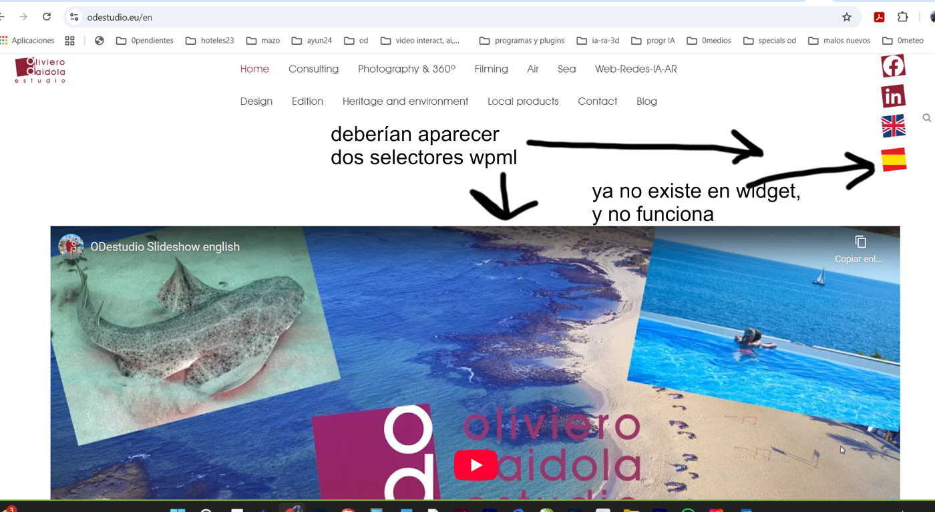Open the Contact menu item
Screen dimensions: 935x512
(597, 101)
